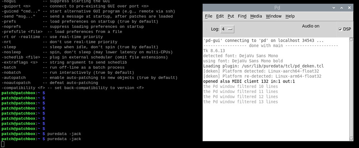
Task: Click the scrollbar up arrow in Pd console
Action: click(x=351, y=40)
